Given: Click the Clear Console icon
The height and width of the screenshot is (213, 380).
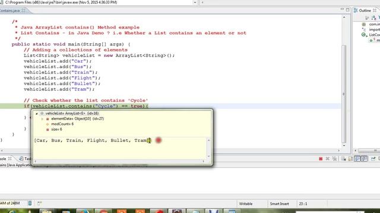Looking at the screenshot, I should coord(343,159).
